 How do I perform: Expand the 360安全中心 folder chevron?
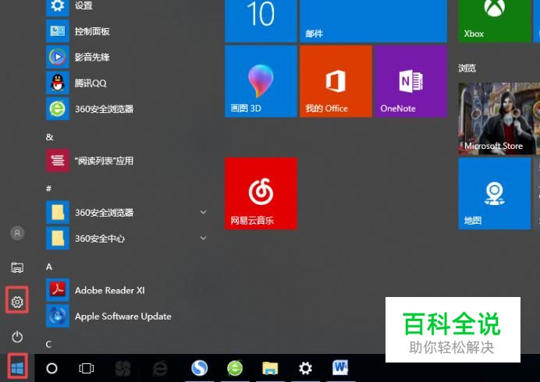pyautogui.click(x=203, y=238)
